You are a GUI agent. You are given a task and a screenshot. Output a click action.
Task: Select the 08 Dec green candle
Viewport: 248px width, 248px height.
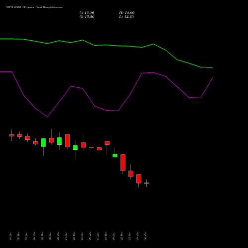point(44,142)
